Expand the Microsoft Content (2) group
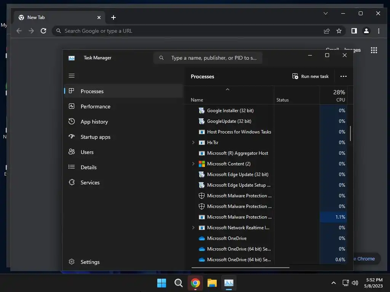Screen dimensions: 390x292 (193, 164)
